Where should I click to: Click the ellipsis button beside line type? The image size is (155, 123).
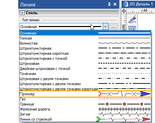[114, 27]
